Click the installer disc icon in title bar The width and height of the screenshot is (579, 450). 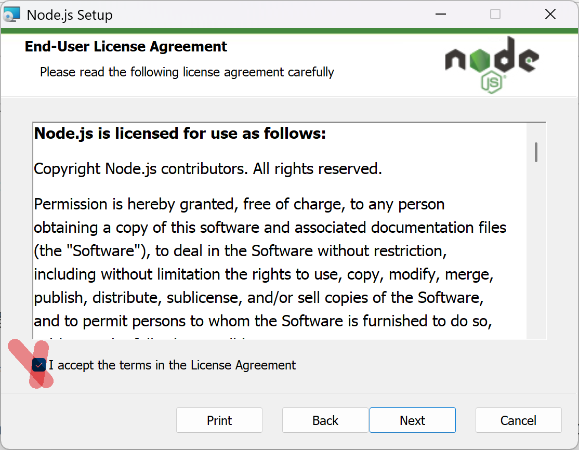[11, 15]
